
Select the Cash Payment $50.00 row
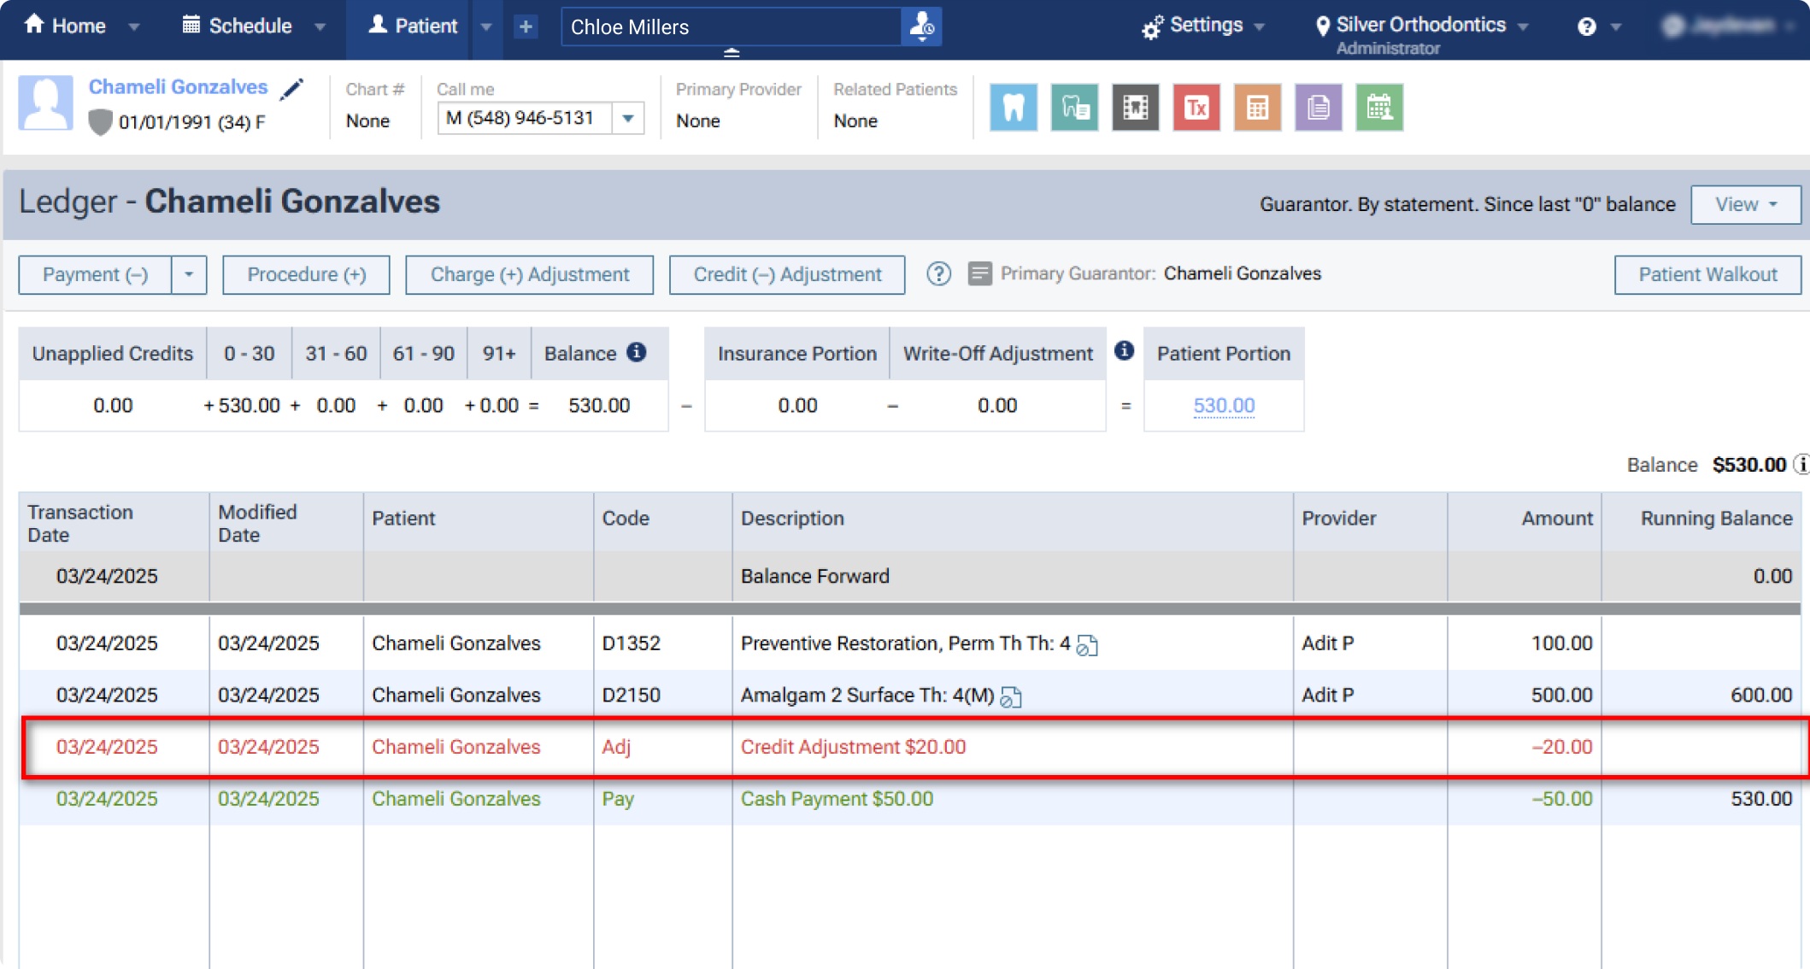pyautogui.click(x=911, y=799)
